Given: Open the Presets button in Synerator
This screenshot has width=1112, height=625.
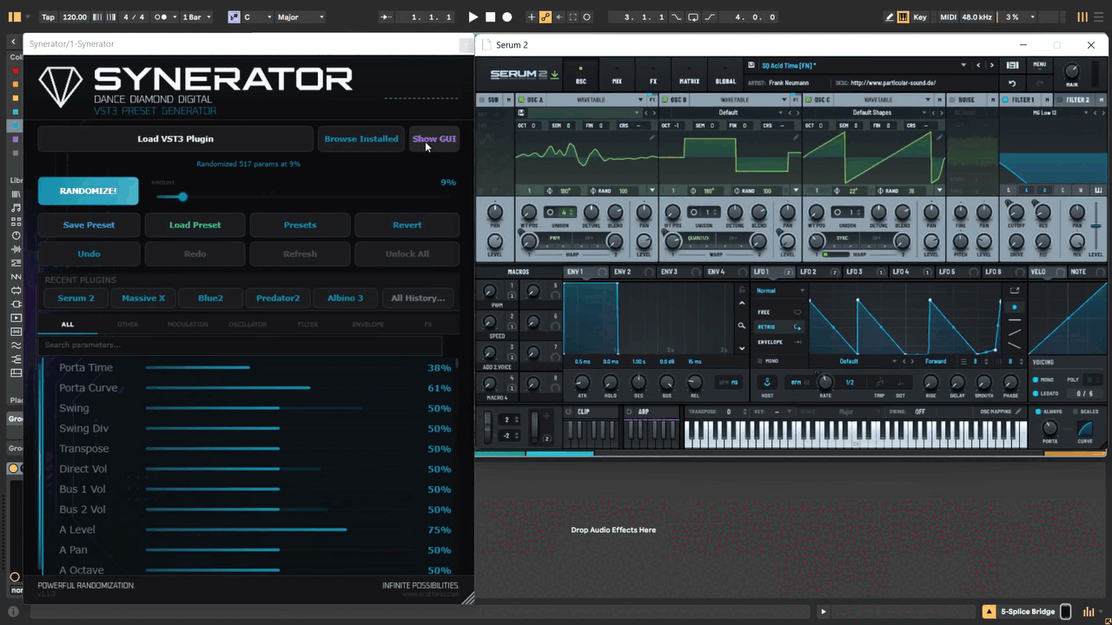Looking at the screenshot, I should click(x=300, y=225).
